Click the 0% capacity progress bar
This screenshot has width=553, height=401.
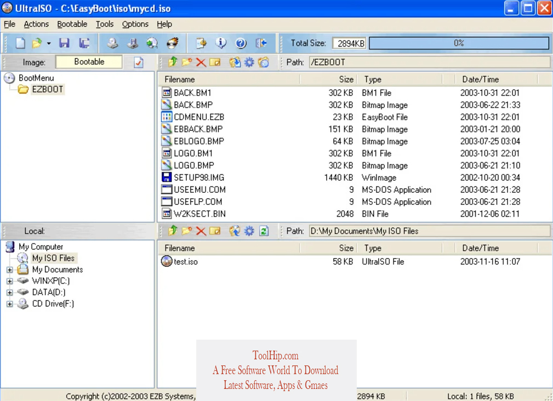pos(459,43)
